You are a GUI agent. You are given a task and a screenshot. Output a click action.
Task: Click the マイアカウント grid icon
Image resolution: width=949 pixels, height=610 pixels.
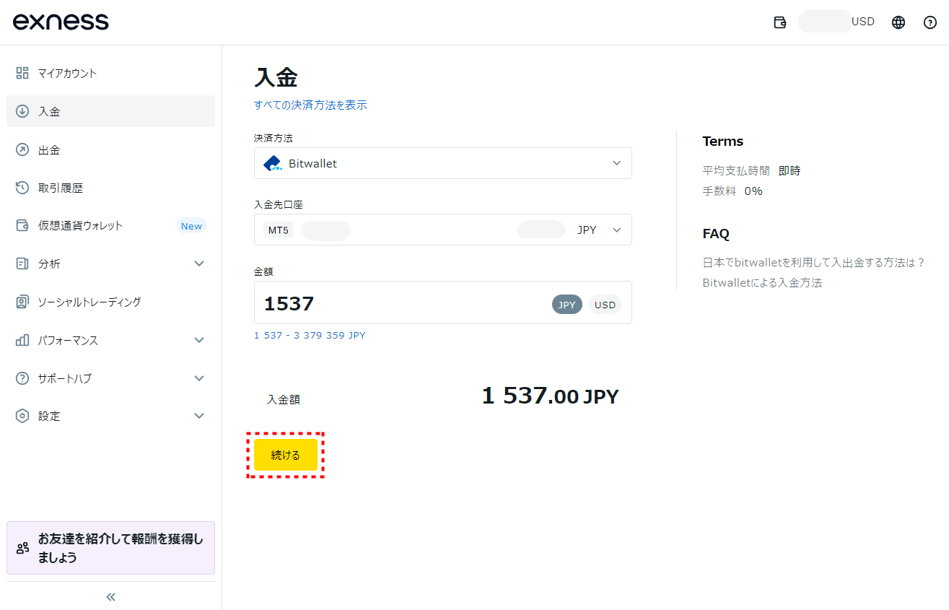[22, 73]
